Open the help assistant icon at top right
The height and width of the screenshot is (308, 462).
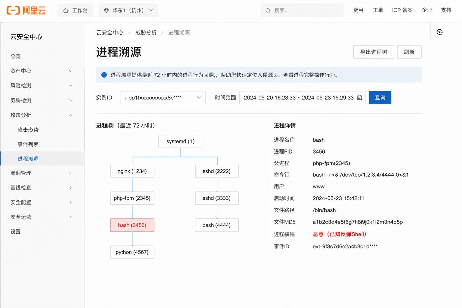coord(440,32)
